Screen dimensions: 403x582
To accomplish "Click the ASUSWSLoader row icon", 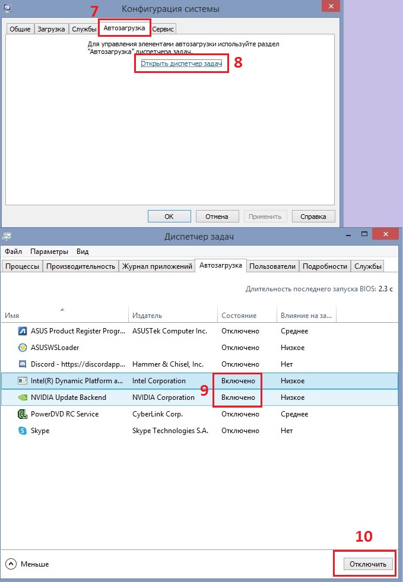I will [23, 348].
